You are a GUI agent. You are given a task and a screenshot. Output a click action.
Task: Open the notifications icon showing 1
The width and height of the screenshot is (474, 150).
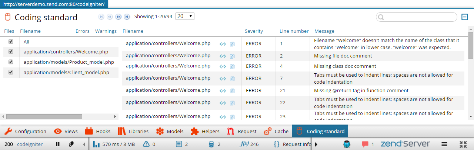click(x=368, y=144)
